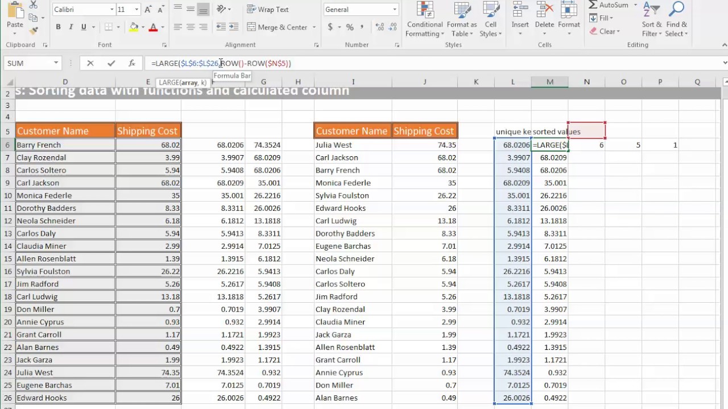Expand the formula bar
Screen dimensions: 728x409
[x=725, y=63]
